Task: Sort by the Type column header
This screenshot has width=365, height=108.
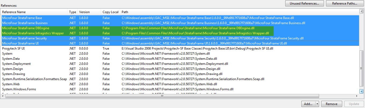Action: pyautogui.click(x=73, y=12)
